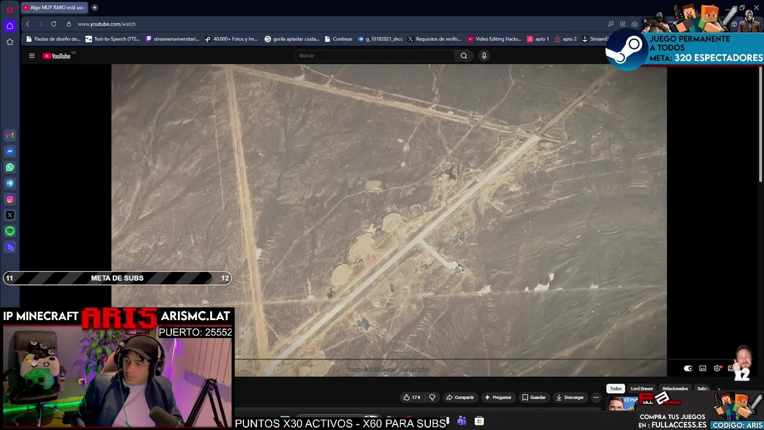Click the Guardar button
764x430 pixels.
pyautogui.click(x=534, y=397)
